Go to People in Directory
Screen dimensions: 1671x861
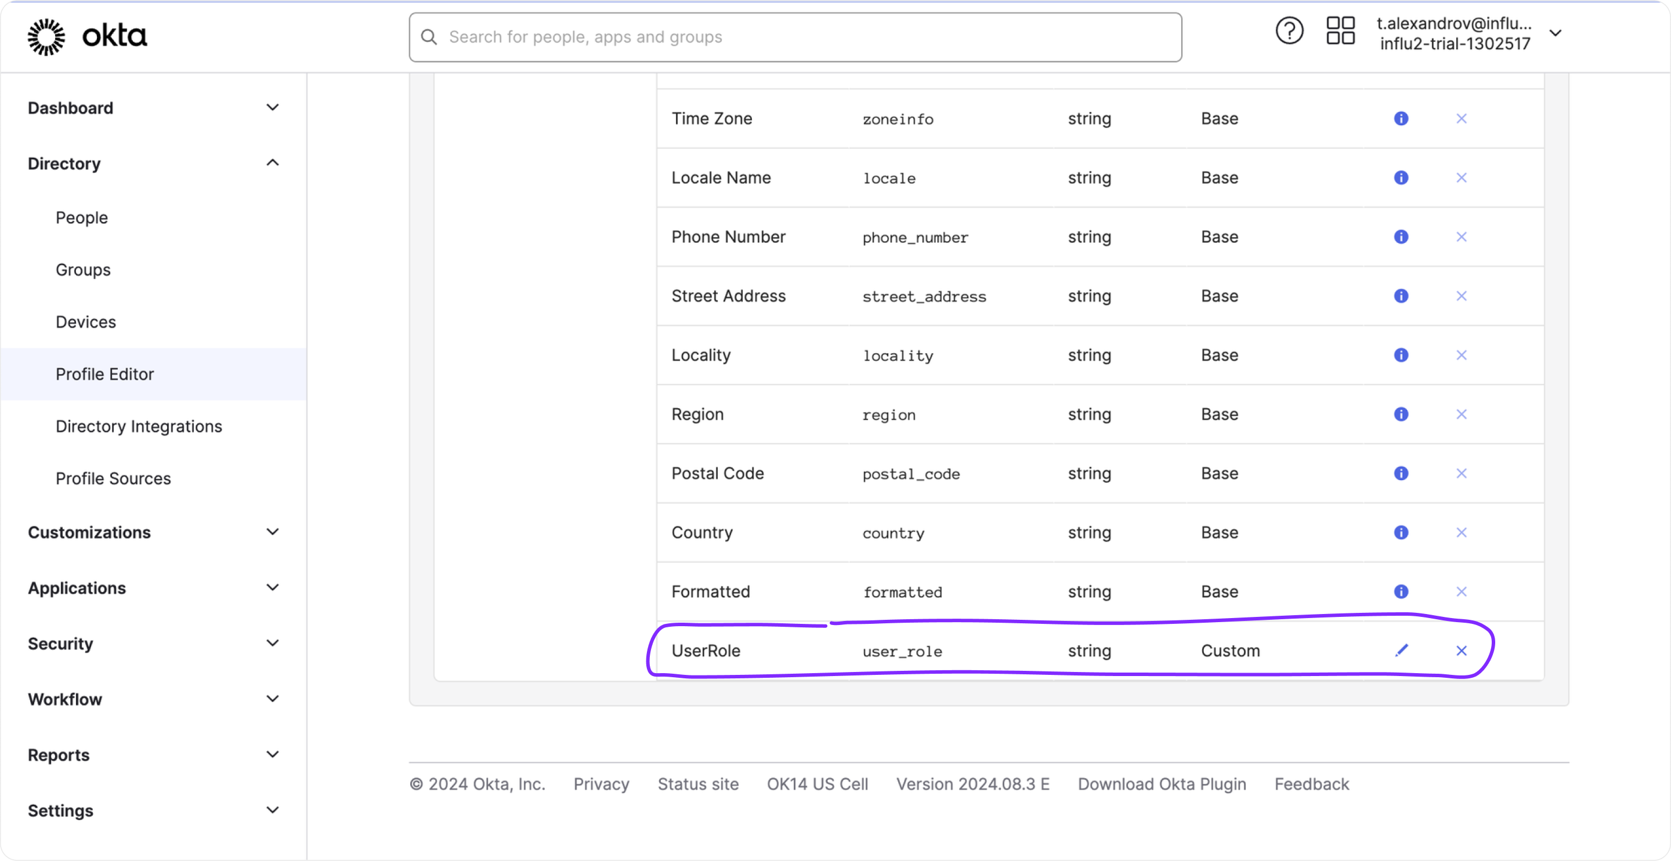point(82,218)
